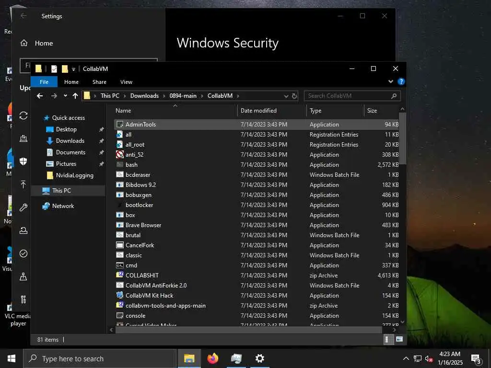
Task: Click File Explorer taskbar icon
Action: tap(189, 358)
